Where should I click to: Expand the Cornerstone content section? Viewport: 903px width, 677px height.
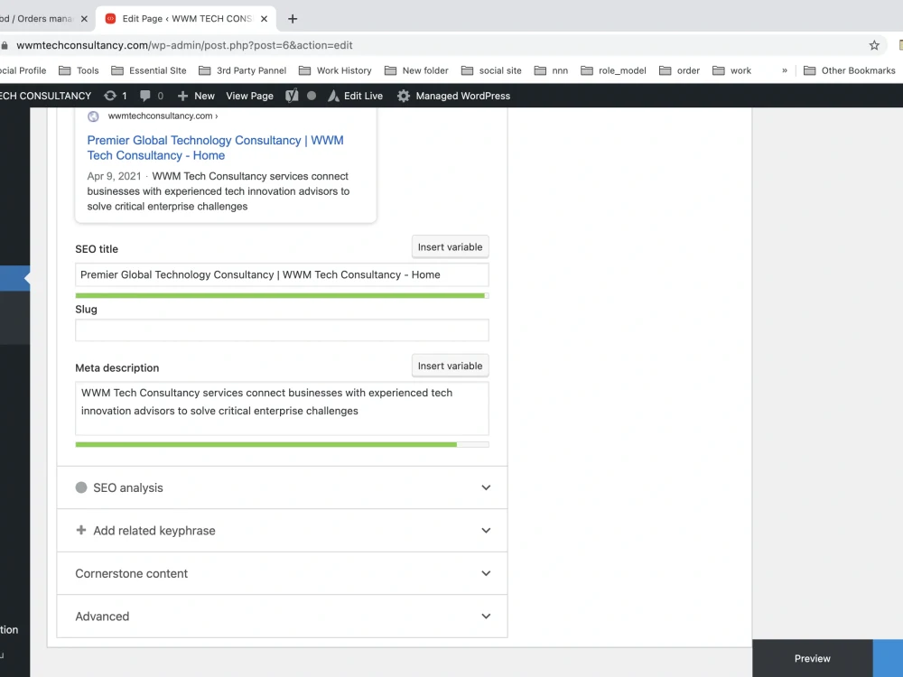(282, 573)
